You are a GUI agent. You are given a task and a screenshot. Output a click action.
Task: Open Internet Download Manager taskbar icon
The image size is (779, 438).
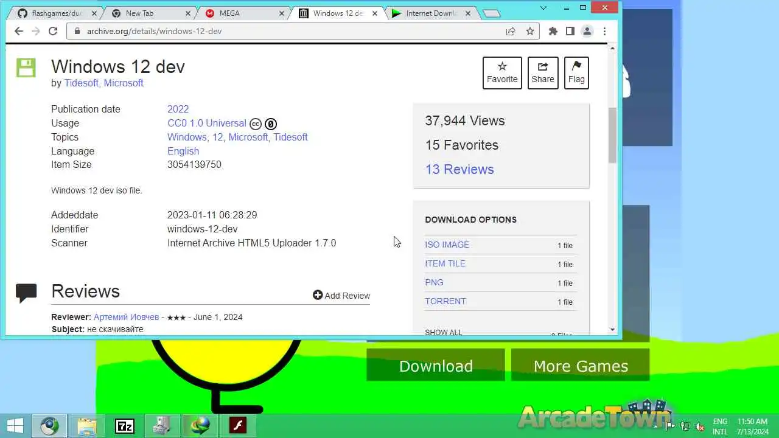200,426
